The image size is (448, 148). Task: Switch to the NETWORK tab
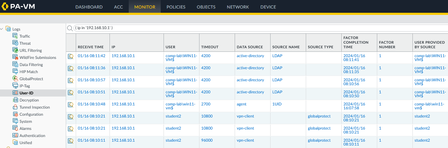238,7
